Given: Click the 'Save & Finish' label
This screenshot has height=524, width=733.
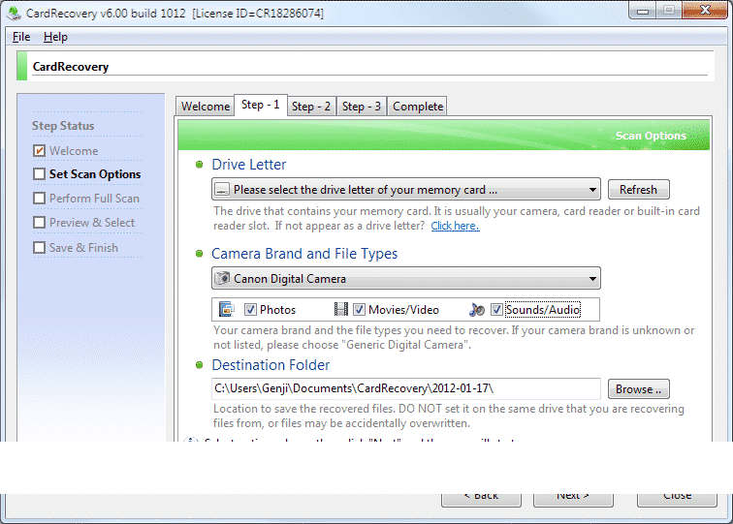Looking at the screenshot, I should tap(83, 247).
